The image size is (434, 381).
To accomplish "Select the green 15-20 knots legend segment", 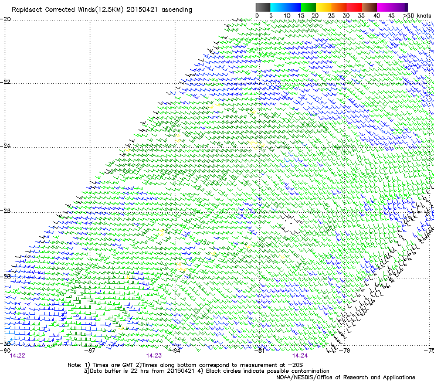I will pyautogui.click(x=308, y=7).
